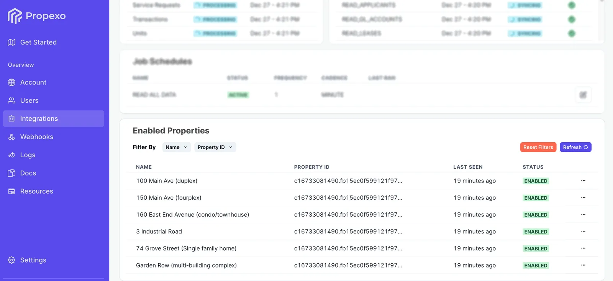Click the Get Started map icon
The image size is (613, 281).
pos(11,42)
